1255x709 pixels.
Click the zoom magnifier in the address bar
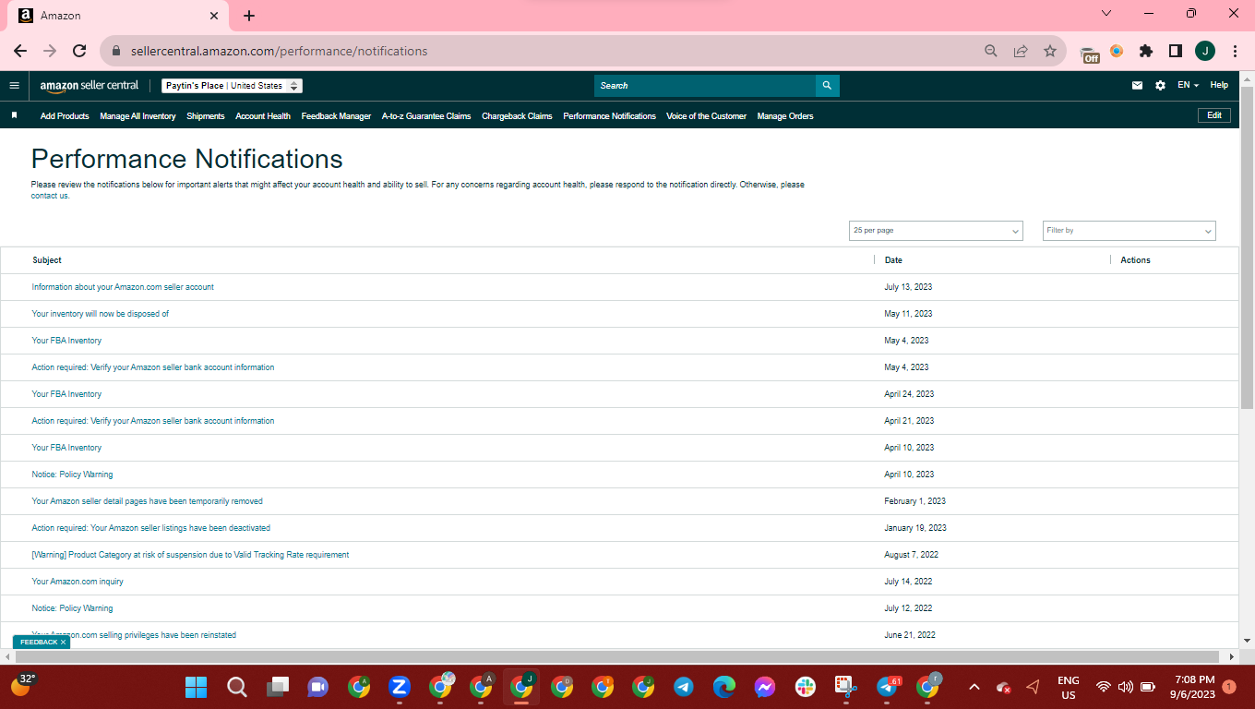[x=991, y=52]
